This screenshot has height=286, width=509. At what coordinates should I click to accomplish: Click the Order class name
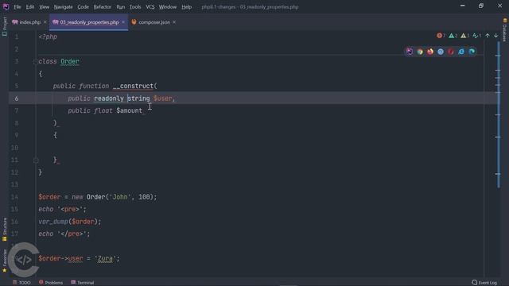[x=70, y=61]
